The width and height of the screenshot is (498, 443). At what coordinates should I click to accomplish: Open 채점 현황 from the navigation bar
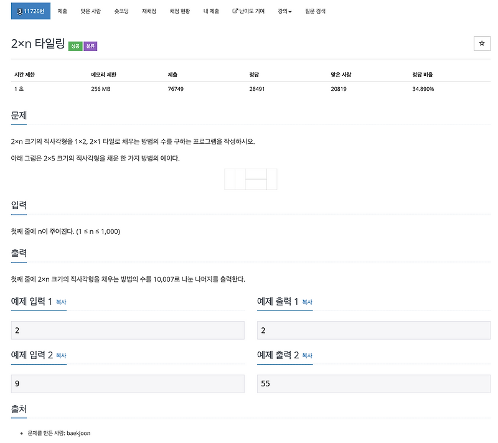(179, 11)
